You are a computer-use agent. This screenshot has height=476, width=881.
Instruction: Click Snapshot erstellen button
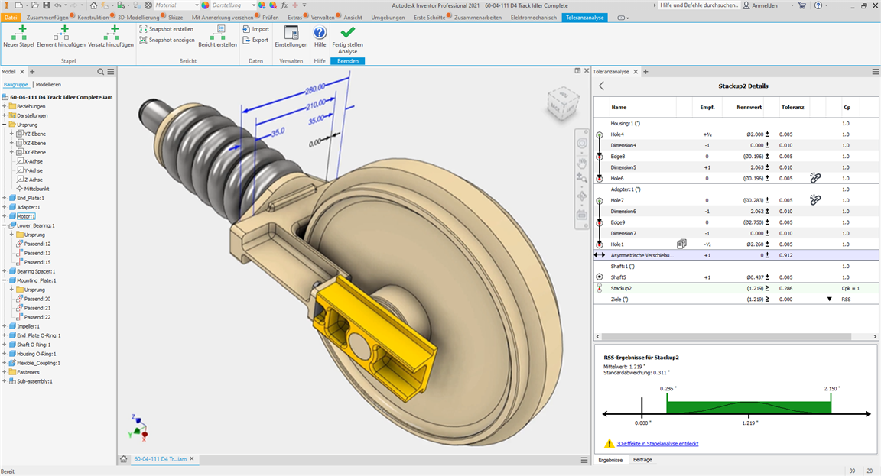point(166,28)
